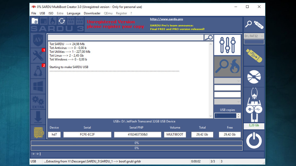This screenshot has width=296, height=166.
Task: Open the Antivirus category panel
Action: (x=38, y=40)
